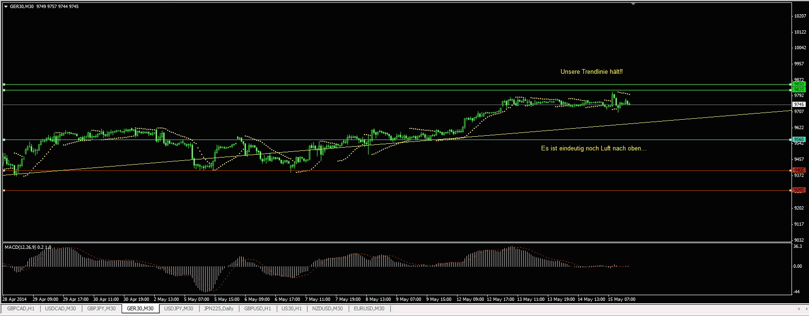Select the EURUSD,M30 chart tab
The height and width of the screenshot is (316, 809).
point(369,308)
